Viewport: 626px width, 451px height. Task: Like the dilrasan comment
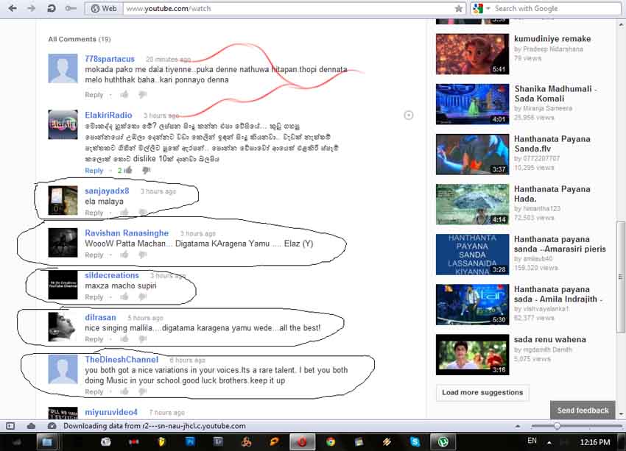[x=124, y=339]
